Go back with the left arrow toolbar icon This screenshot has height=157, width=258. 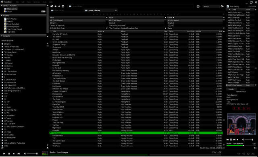[x=56, y=6]
